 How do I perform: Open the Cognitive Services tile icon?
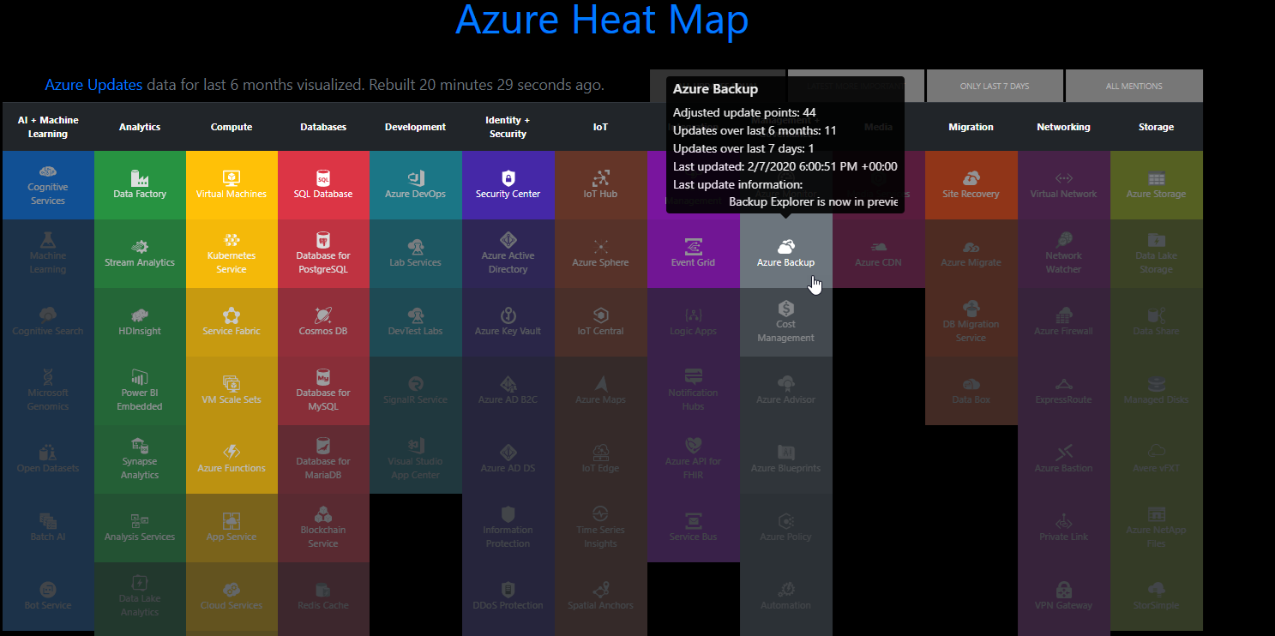pos(48,171)
